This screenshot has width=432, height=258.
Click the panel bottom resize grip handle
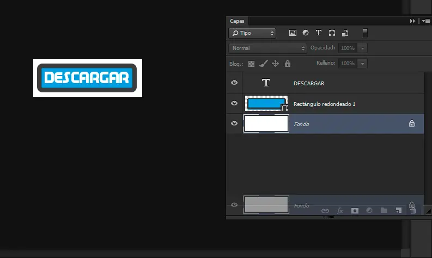pyautogui.click(x=328, y=217)
